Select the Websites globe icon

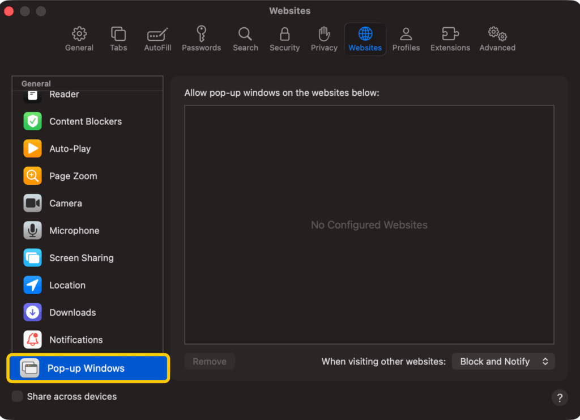[365, 34]
